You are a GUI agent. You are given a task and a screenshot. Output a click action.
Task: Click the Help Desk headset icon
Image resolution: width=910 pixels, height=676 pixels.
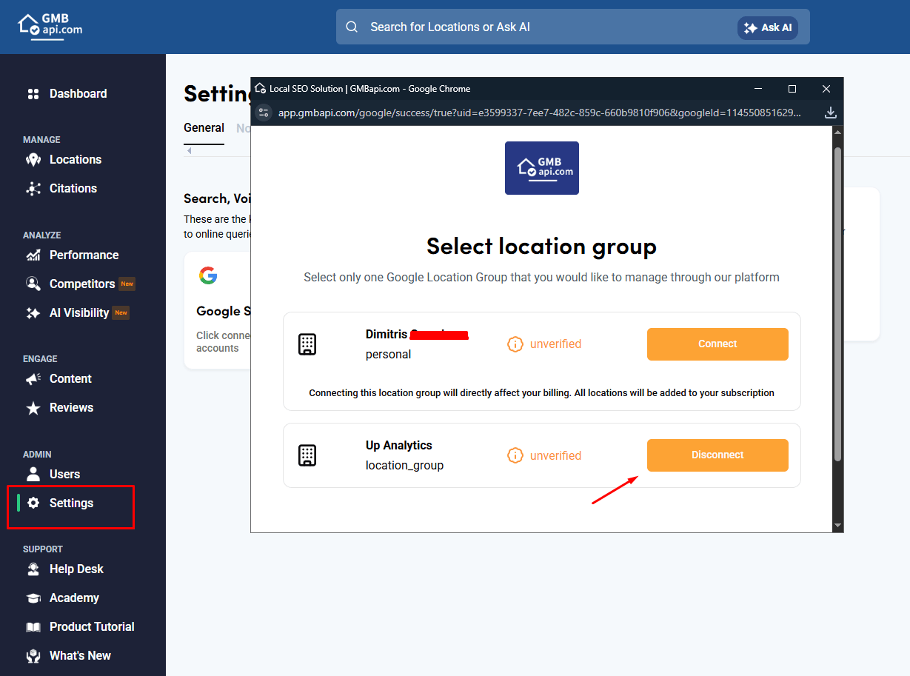(33, 569)
